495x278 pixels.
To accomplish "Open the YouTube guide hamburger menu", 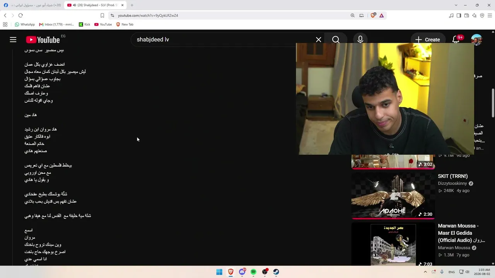I will click(13, 40).
